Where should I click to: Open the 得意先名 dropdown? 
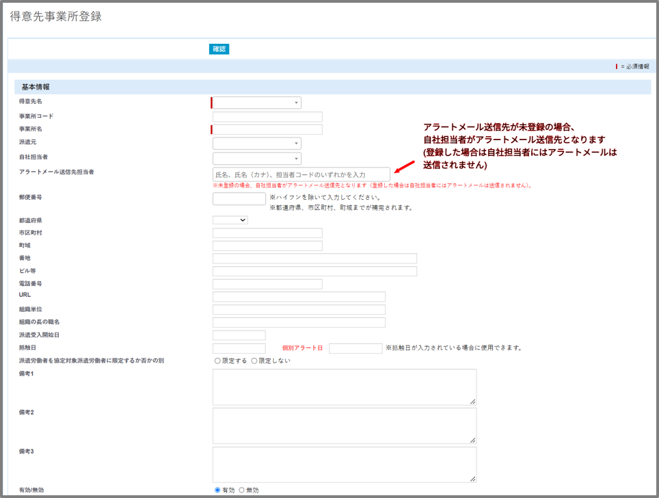pyautogui.click(x=257, y=103)
